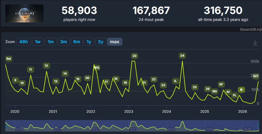
Task: Click the Rel release marker
Action: click(9, 59)
